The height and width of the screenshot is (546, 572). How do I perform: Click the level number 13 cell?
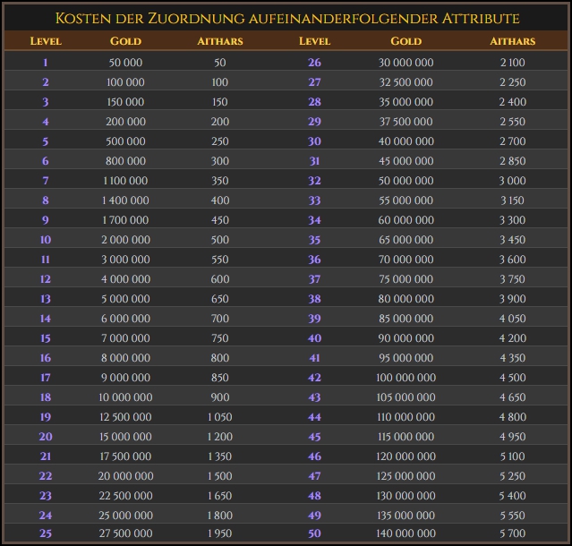pyautogui.click(x=46, y=299)
